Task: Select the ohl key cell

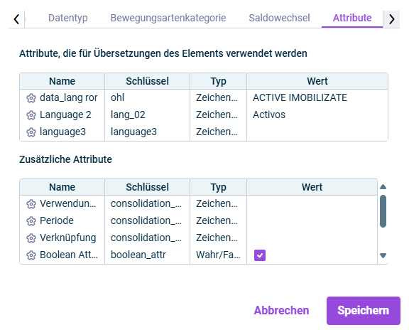Action: [x=148, y=97]
